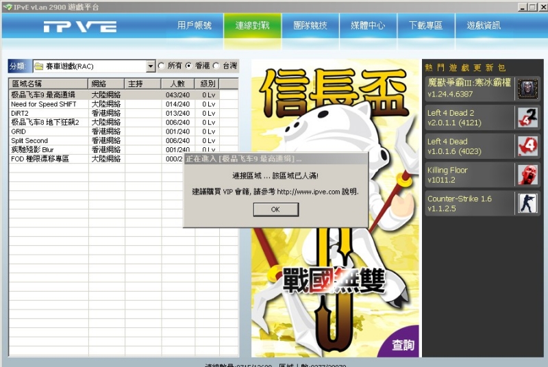548x367 pixels.
Task: Click the Killing Floor game icon
Action: click(x=527, y=175)
